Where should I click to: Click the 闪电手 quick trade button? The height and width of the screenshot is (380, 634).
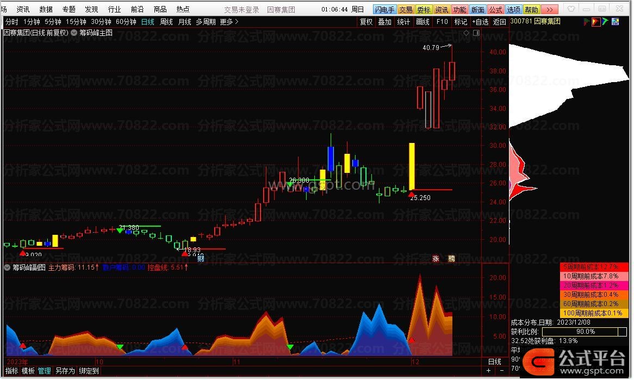pos(384,9)
